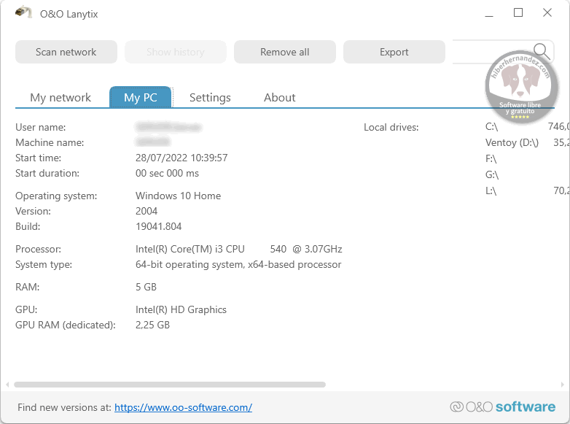Click the F:\ drive entry

[x=491, y=158]
